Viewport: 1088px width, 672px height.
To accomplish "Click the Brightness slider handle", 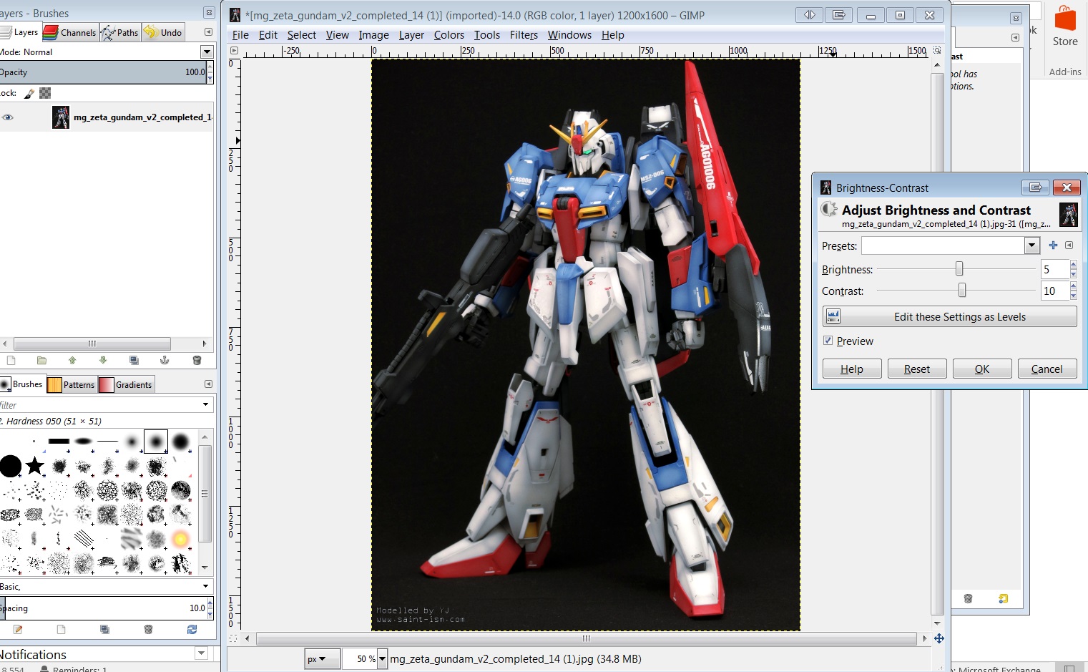I will tap(959, 268).
